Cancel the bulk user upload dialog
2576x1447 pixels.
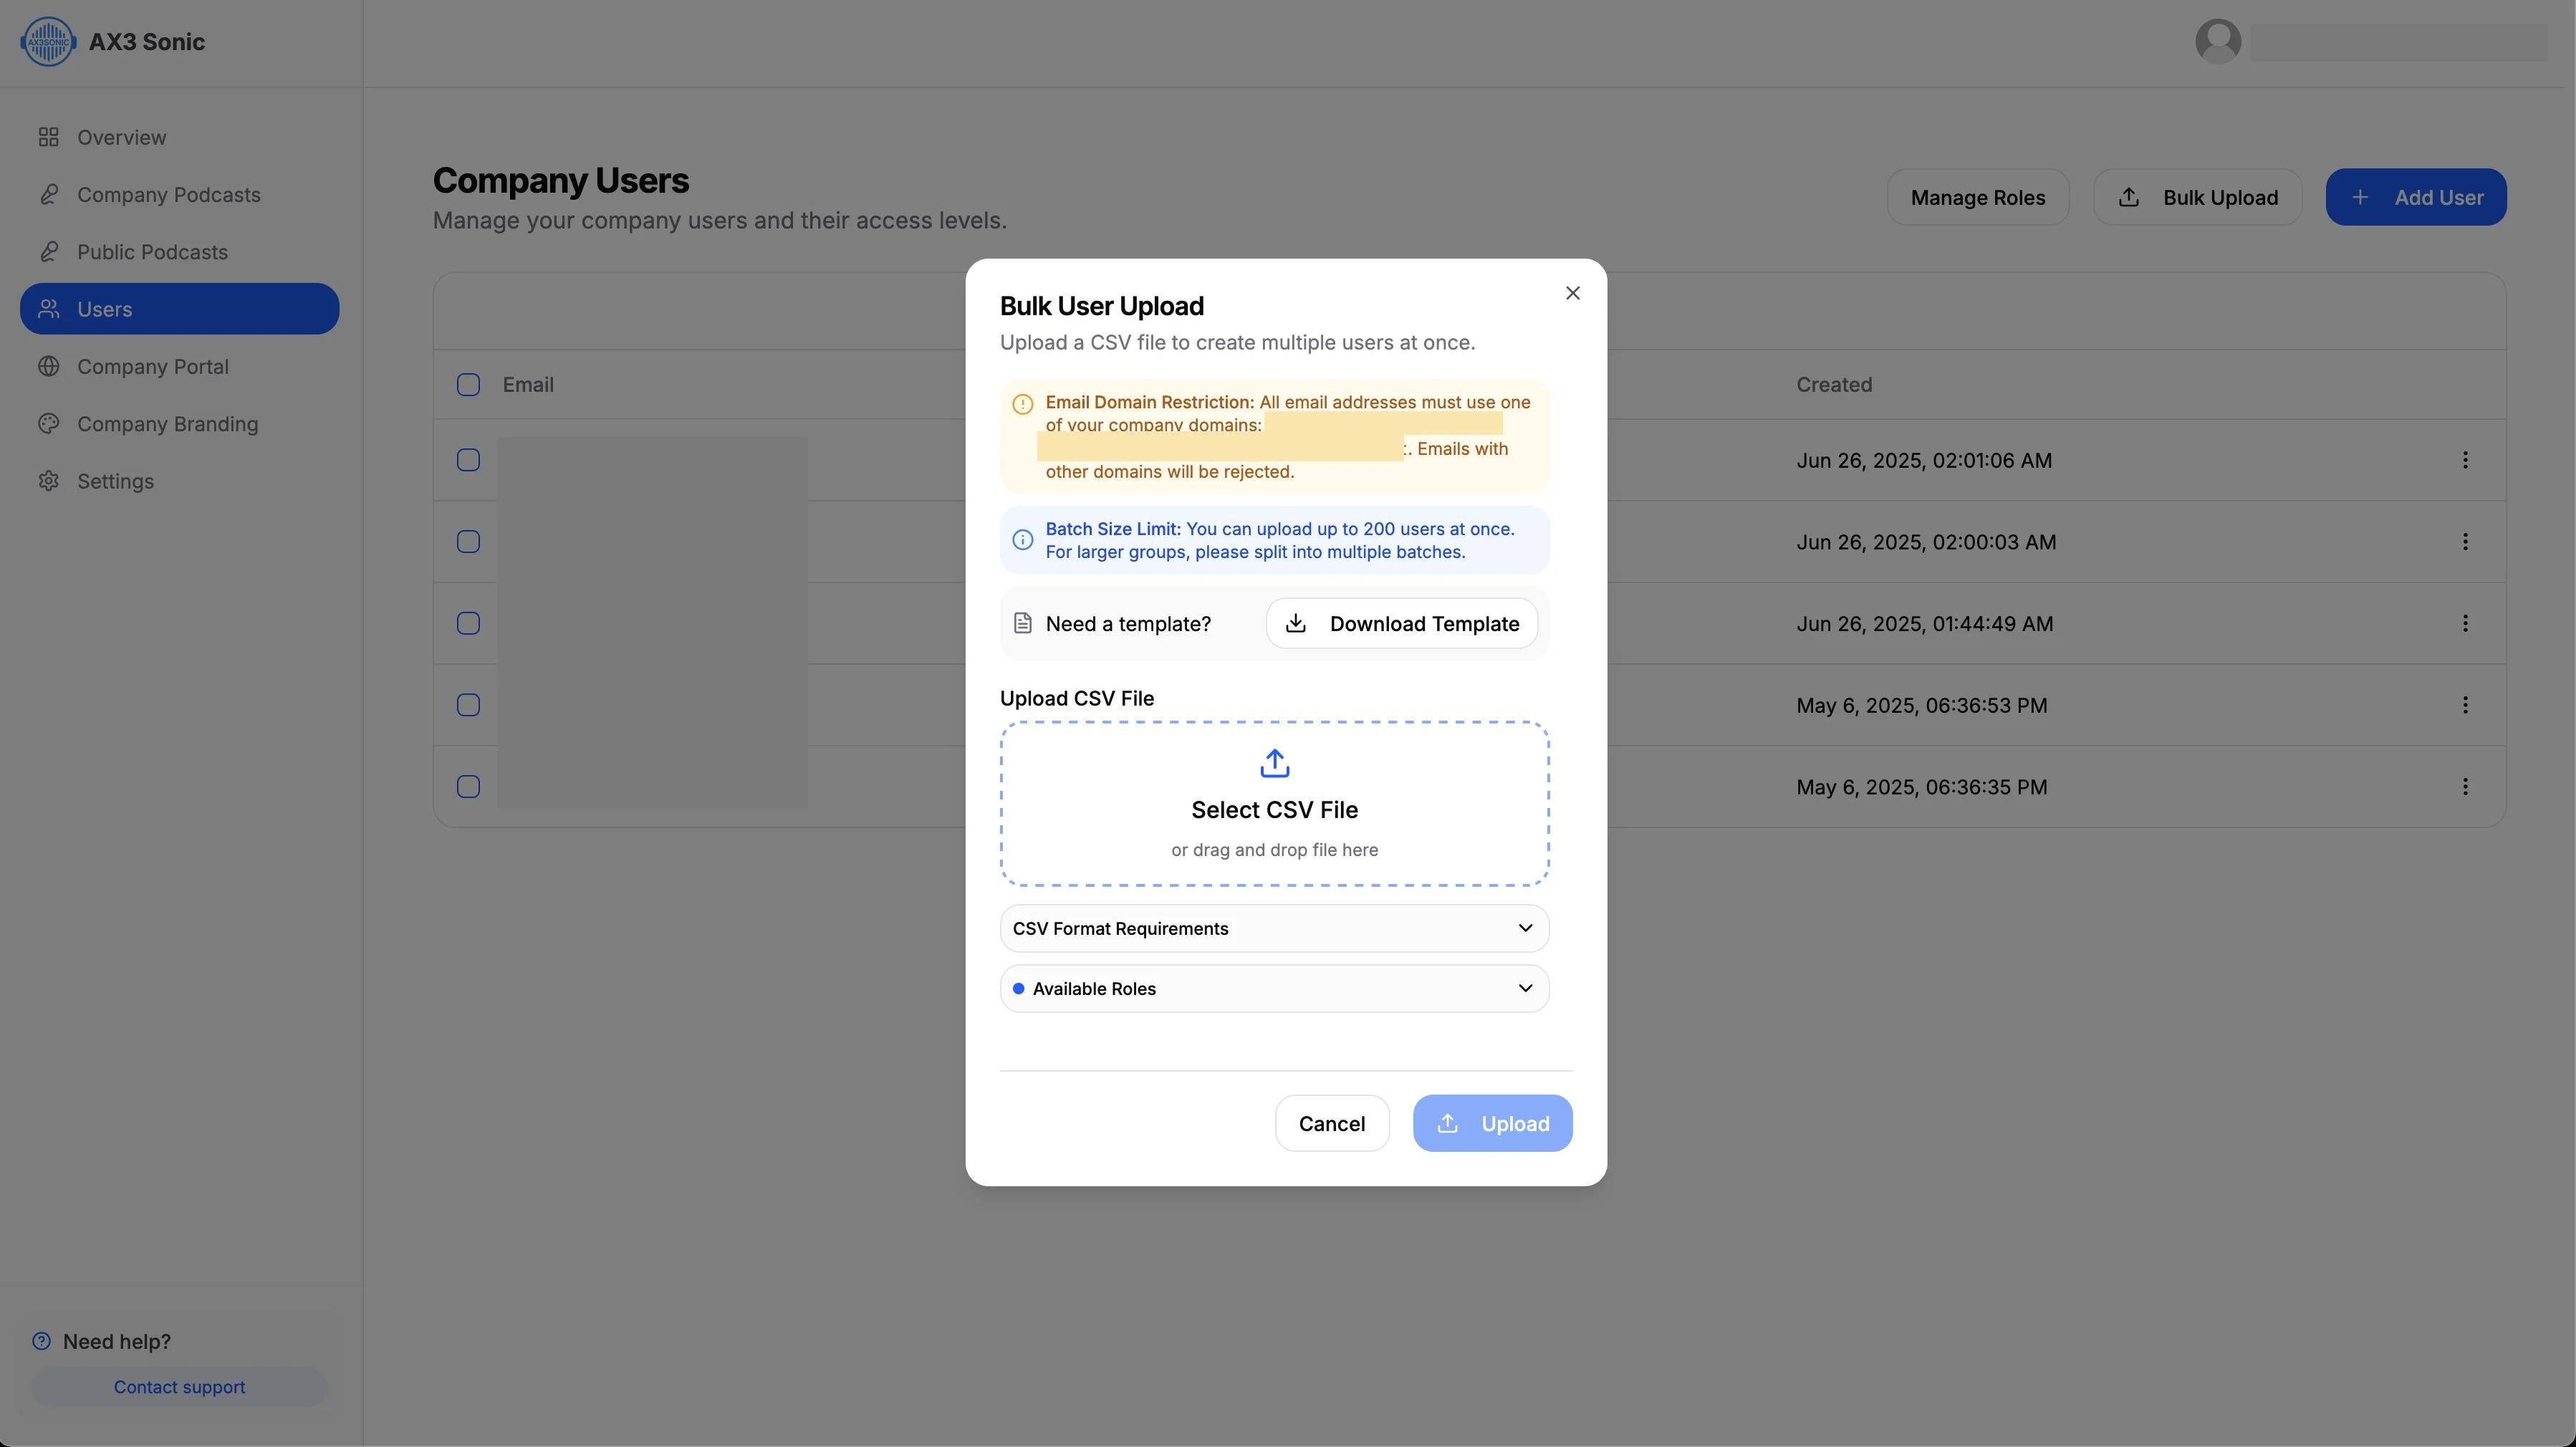(1331, 1123)
